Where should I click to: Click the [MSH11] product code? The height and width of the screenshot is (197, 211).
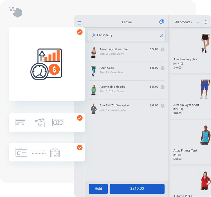(x=178, y=109)
